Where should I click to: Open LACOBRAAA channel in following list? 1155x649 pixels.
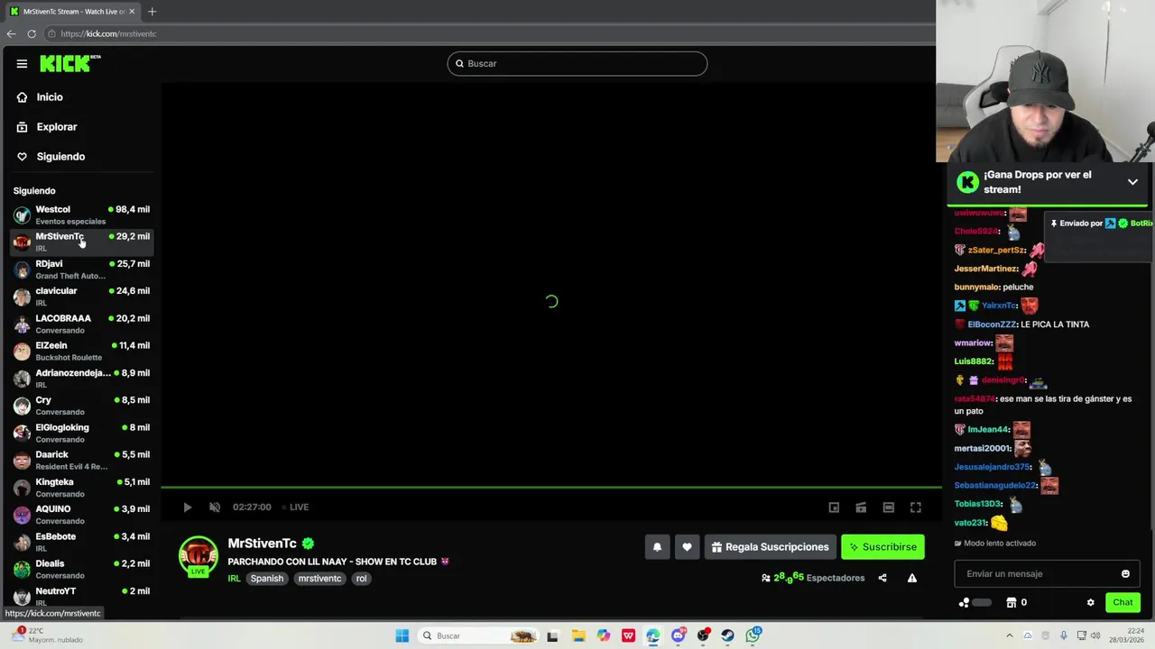pos(81,324)
